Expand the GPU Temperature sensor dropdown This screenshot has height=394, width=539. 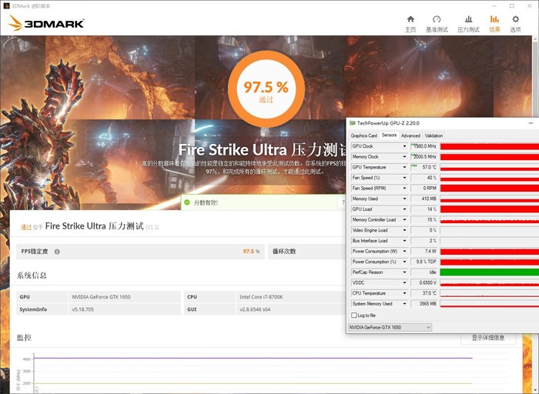pos(404,167)
